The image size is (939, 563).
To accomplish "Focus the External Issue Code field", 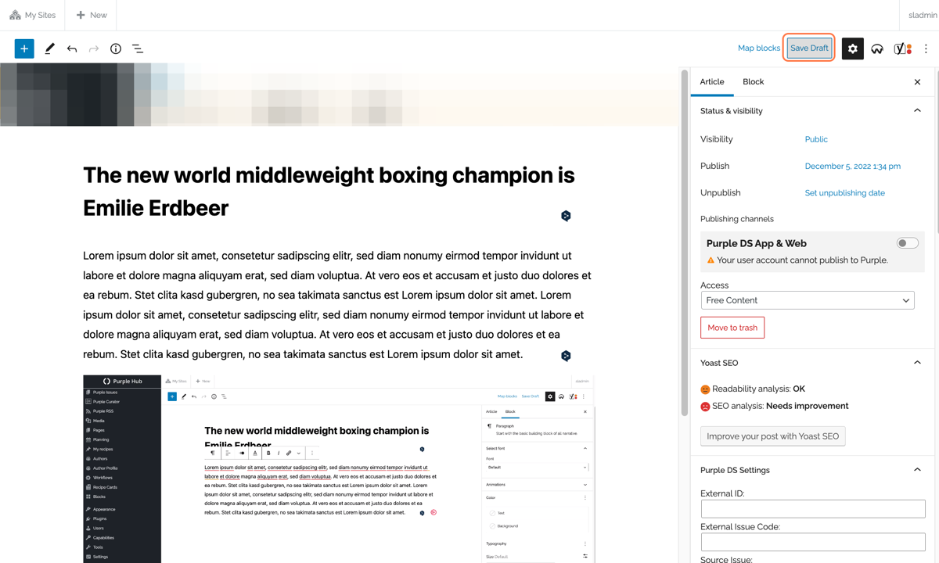I will click(x=813, y=541).
